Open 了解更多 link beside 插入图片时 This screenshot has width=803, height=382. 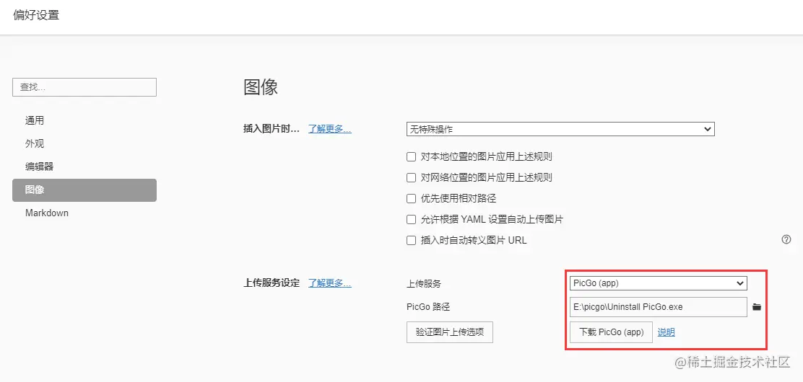pos(330,129)
